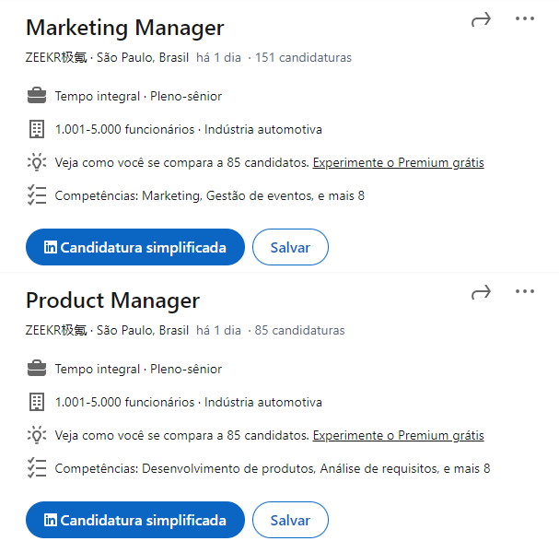Viewport: 559px width, 553px height.
Task: Apply with Candidatura simplificada for Marketing Manager
Action: tap(134, 247)
